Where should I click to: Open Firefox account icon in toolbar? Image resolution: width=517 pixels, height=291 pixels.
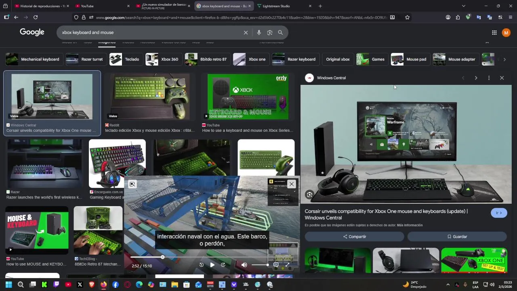coord(448,17)
